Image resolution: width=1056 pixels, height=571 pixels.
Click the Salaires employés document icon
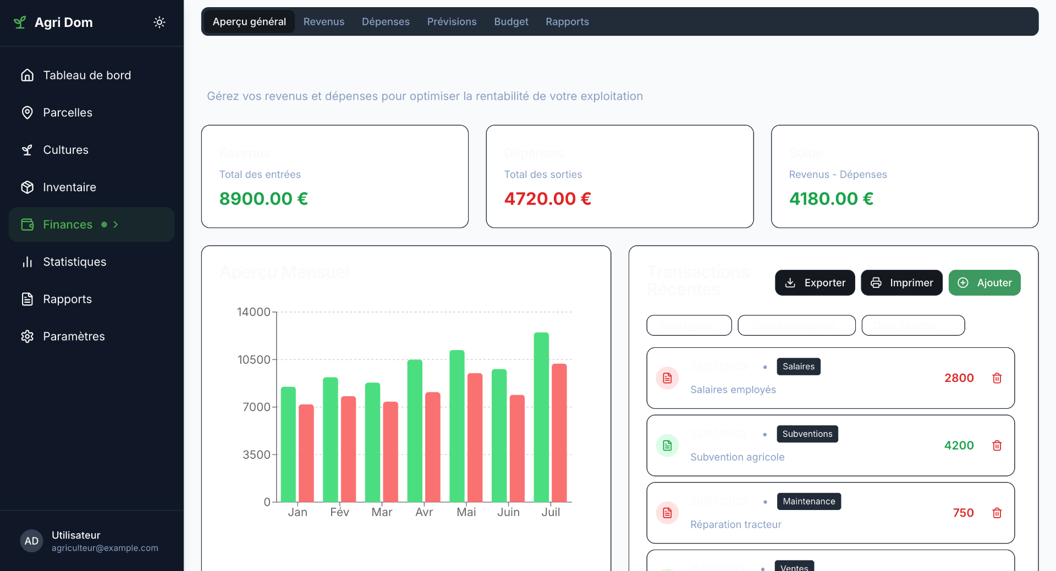click(667, 378)
